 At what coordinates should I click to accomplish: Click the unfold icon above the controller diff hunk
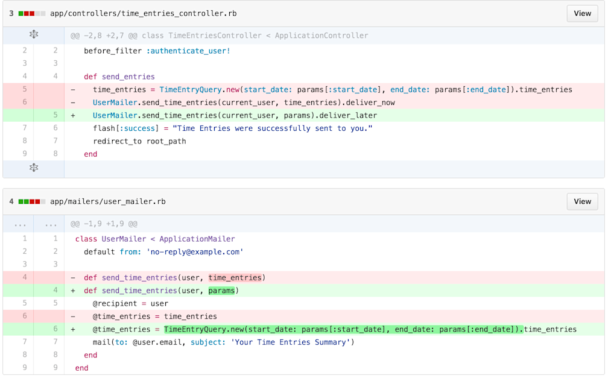click(34, 34)
